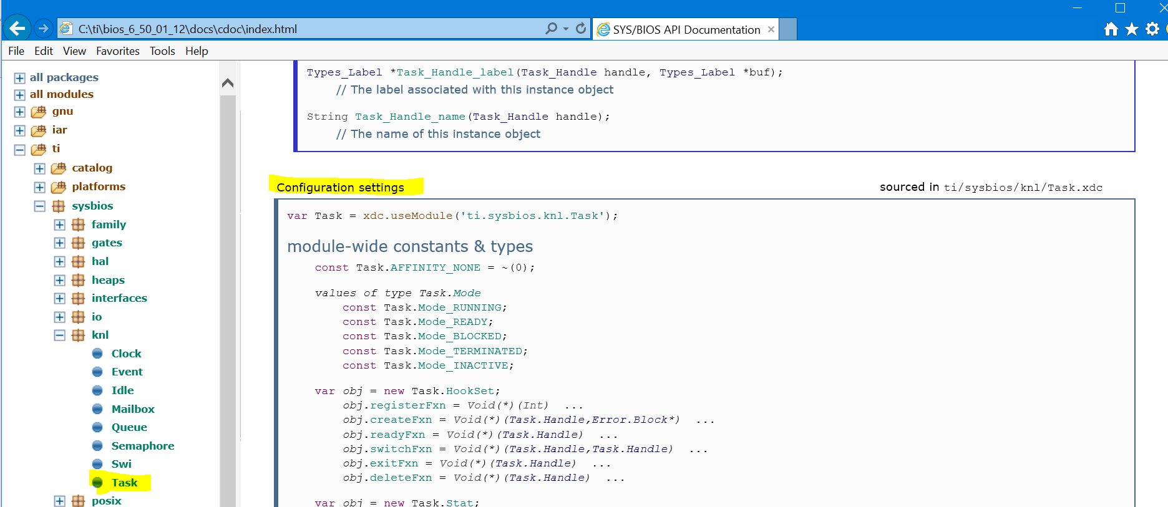The width and height of the screenshot is (1168, 507).
Task: Open the Favorites menu
Action: [117, 51]
